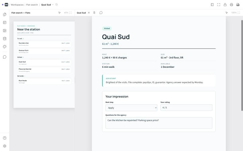Open Rue Haute flat card
This screenshot has width=243, height=151.
(x=44, y=81)
